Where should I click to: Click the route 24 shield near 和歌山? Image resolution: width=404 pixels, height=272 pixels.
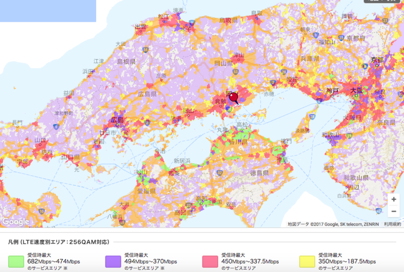(x=349, y=135)
